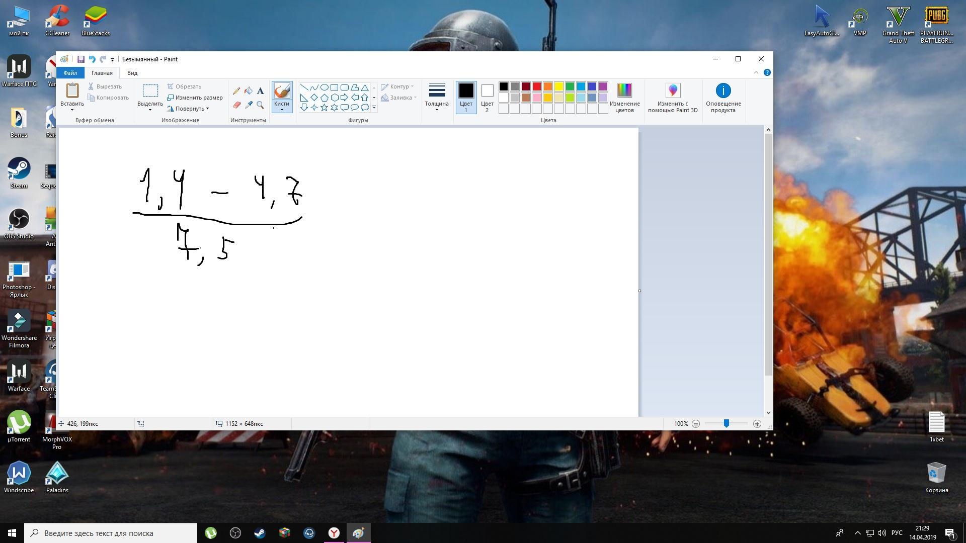Select the Text tool
The image size is (966, 543).
[260, 91]
